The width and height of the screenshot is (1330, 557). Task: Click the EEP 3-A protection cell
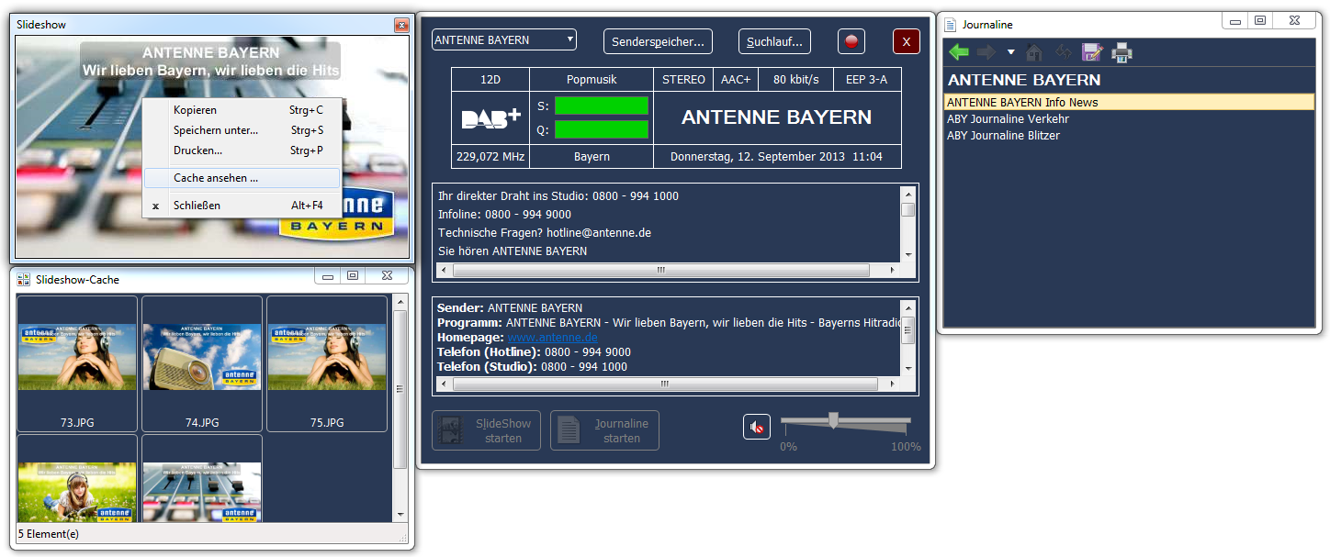(867, 80)
